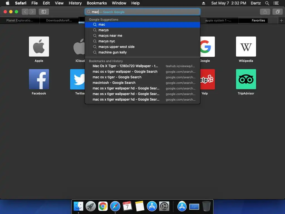This screenshot has width=285, height=214.
Task: Choose 'machine gun kelly' suggestion
Action: [x=142, y=52]
